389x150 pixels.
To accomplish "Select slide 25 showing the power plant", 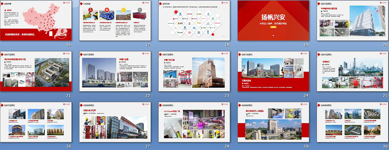I will (352, 71).
